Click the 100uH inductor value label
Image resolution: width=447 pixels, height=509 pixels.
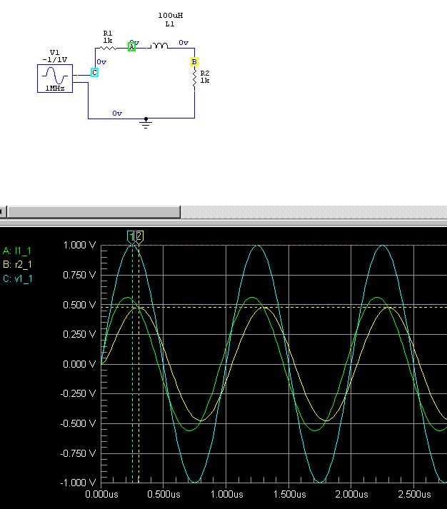[x=171, y=15]
